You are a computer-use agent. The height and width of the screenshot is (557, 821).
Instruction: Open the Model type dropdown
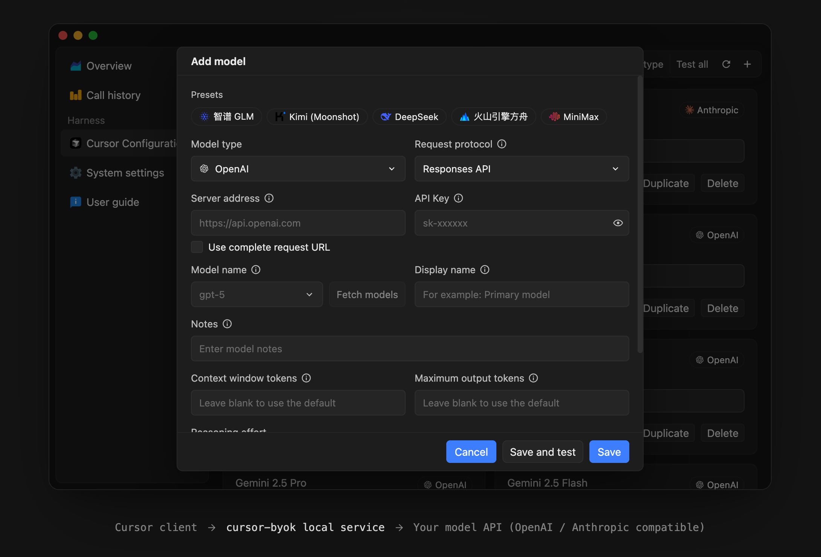(298, 169)
